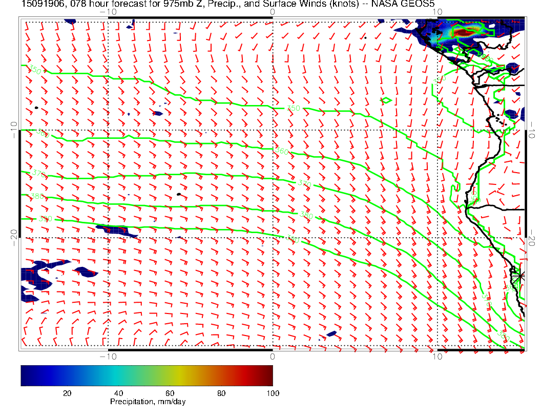The width and height of the screenshot is (541, 418).
Task: Click the 380 contour label near map center
Action: point(306,215)
